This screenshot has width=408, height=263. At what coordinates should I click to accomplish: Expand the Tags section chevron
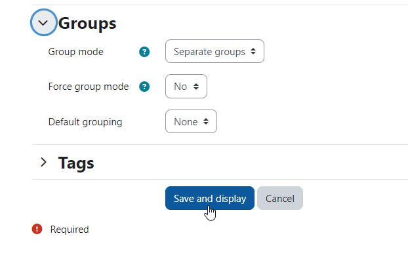(43, 162)
